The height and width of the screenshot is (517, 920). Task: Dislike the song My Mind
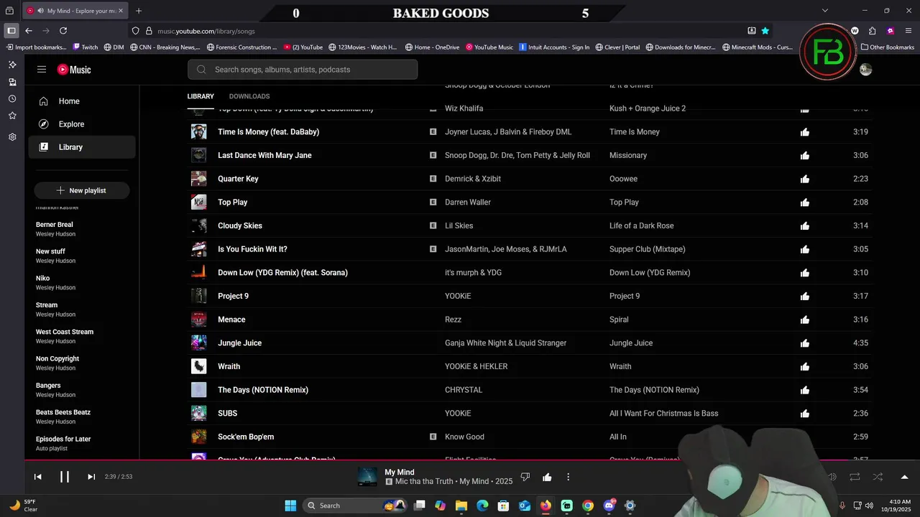point(525,477)
